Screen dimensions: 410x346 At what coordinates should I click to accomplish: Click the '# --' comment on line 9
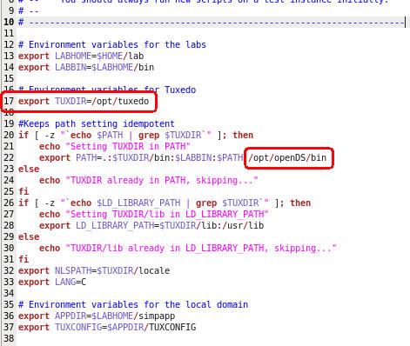29,10
